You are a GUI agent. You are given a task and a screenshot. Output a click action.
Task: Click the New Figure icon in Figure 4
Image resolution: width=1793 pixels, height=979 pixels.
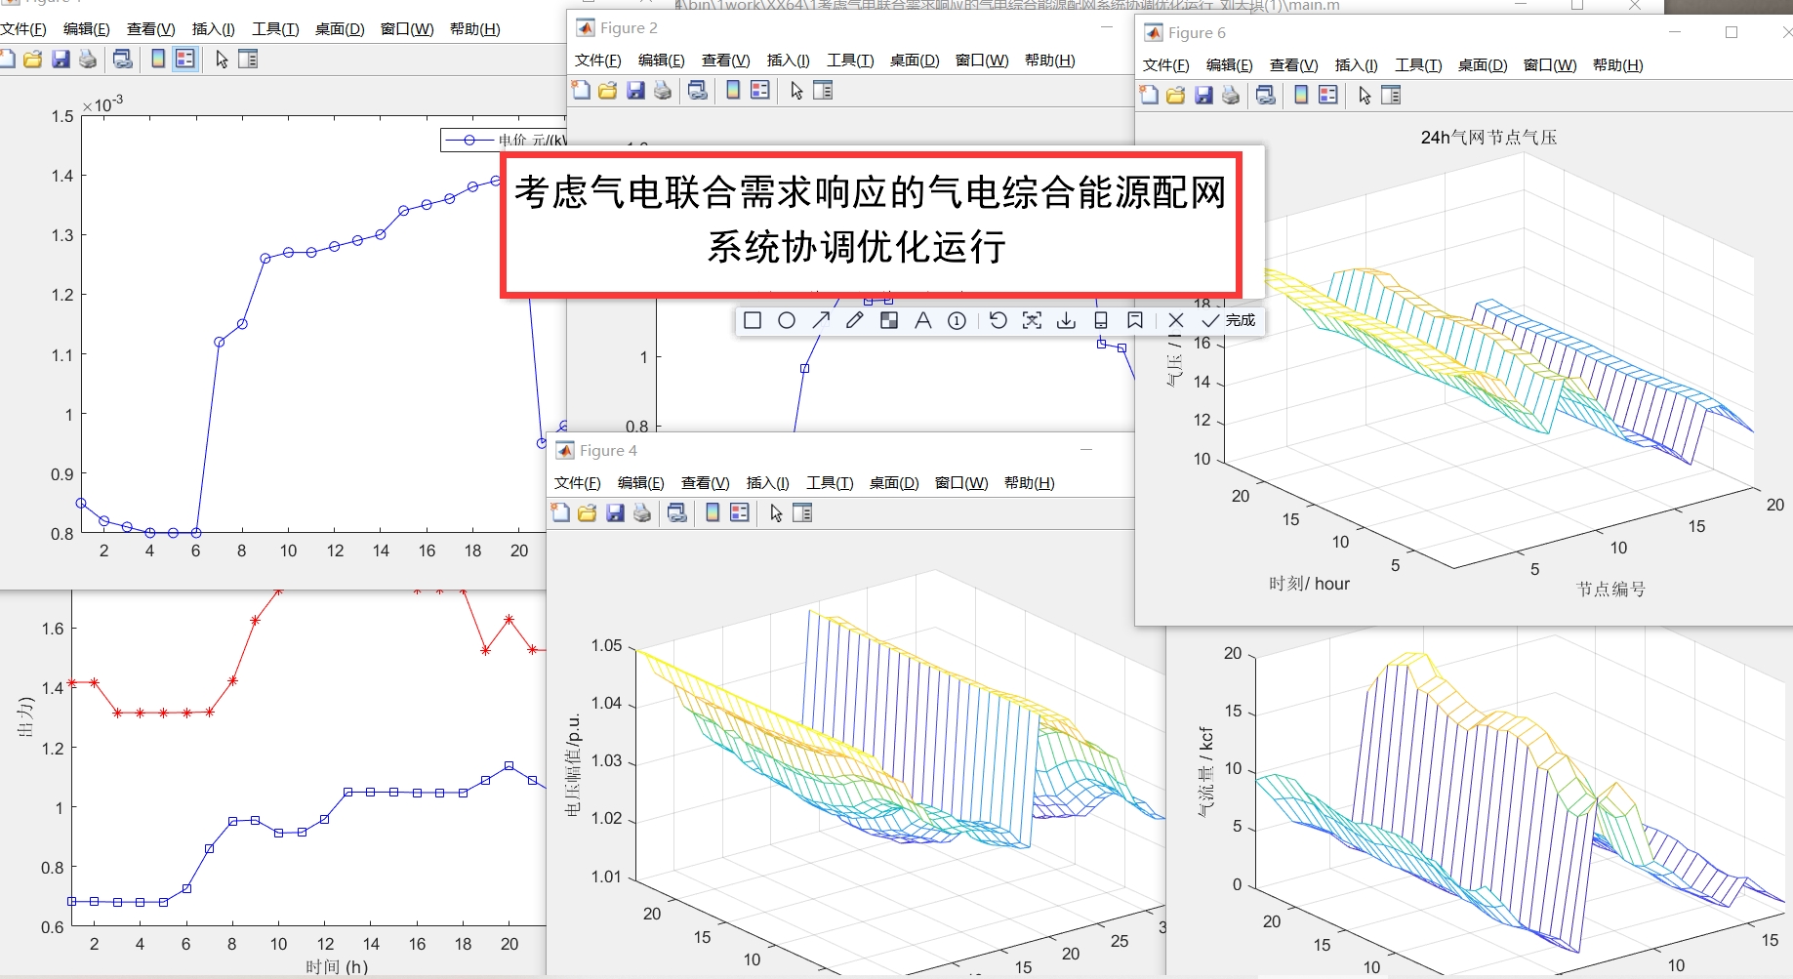coord(560,513)
